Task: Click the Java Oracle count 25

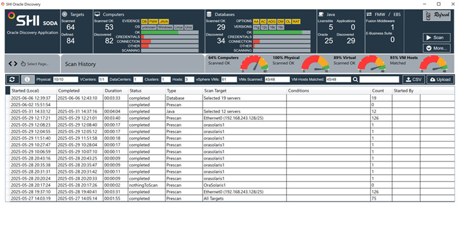Action: pos(329,41)
